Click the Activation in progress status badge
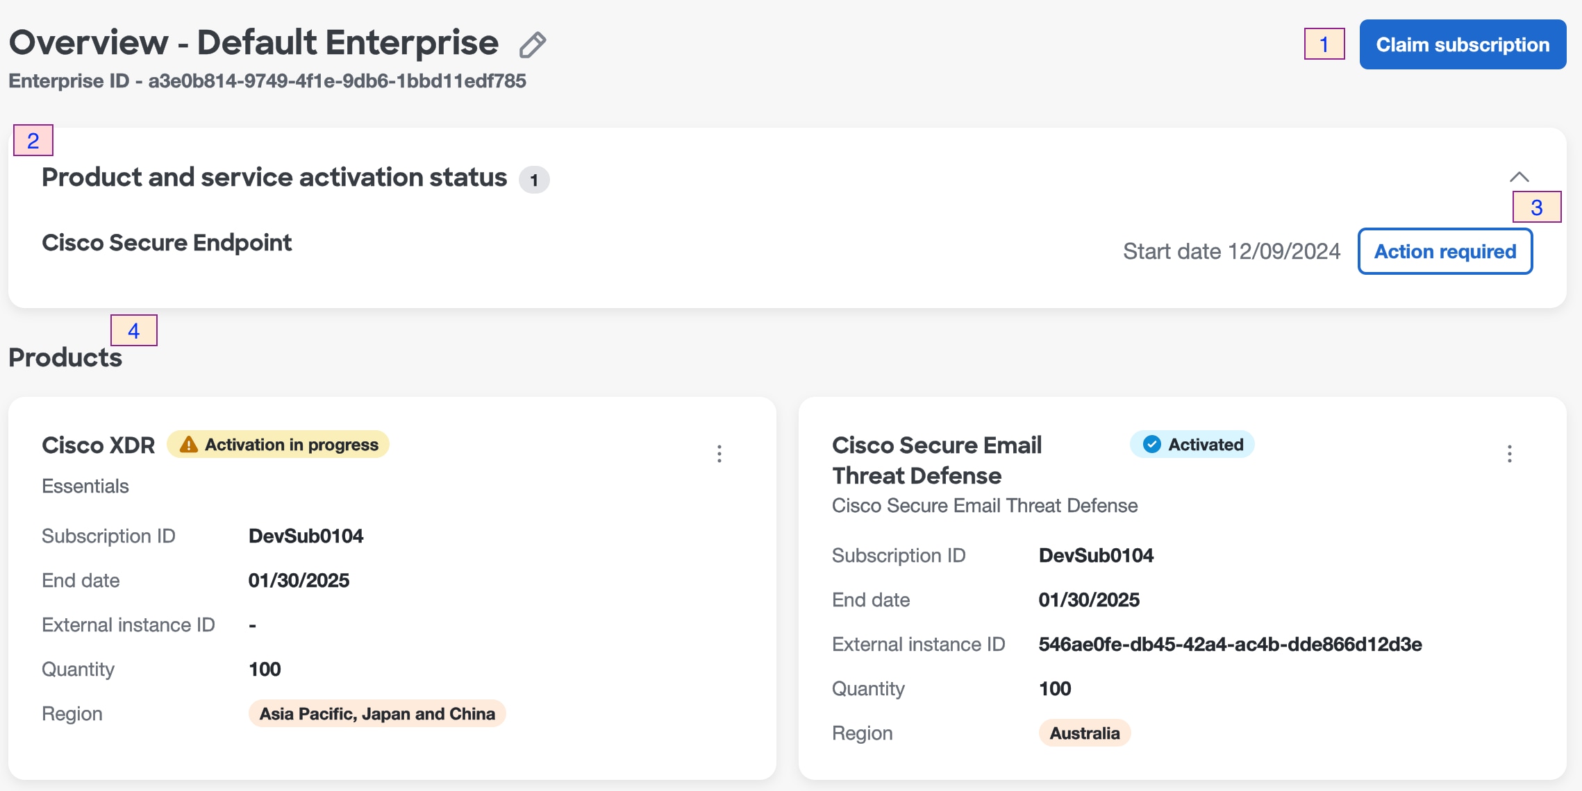 [x=278, y=444]
